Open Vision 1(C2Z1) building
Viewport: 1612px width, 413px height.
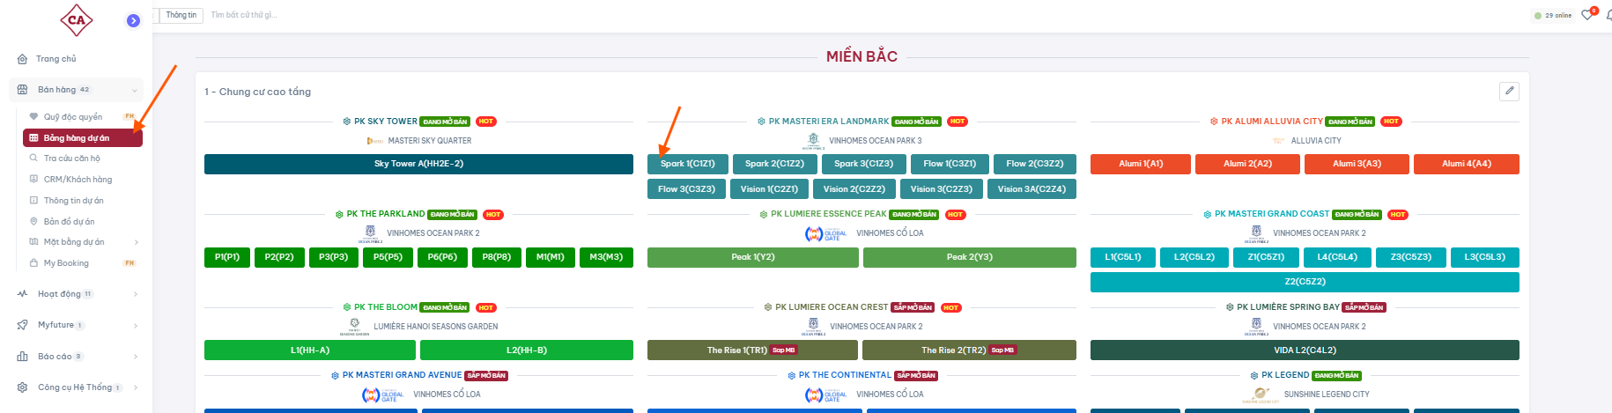769,189
